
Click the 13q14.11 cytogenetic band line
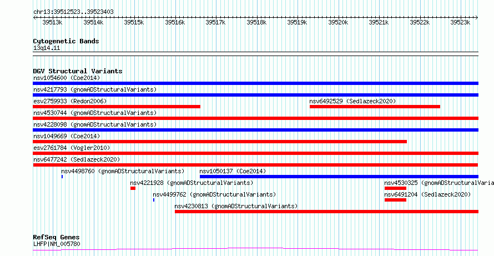coord(255,54)
